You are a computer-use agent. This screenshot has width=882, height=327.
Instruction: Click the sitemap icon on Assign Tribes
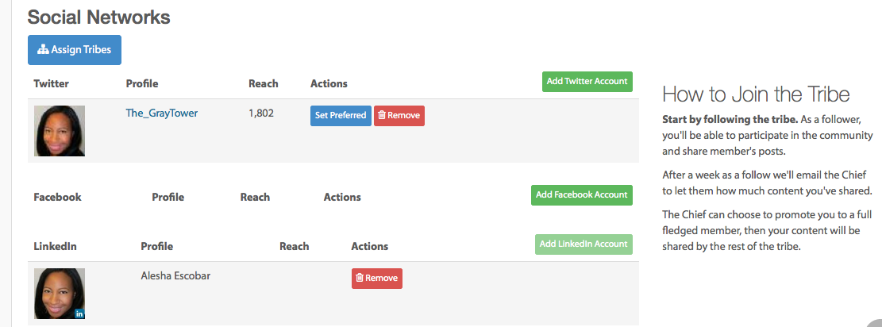coord(44,50)
